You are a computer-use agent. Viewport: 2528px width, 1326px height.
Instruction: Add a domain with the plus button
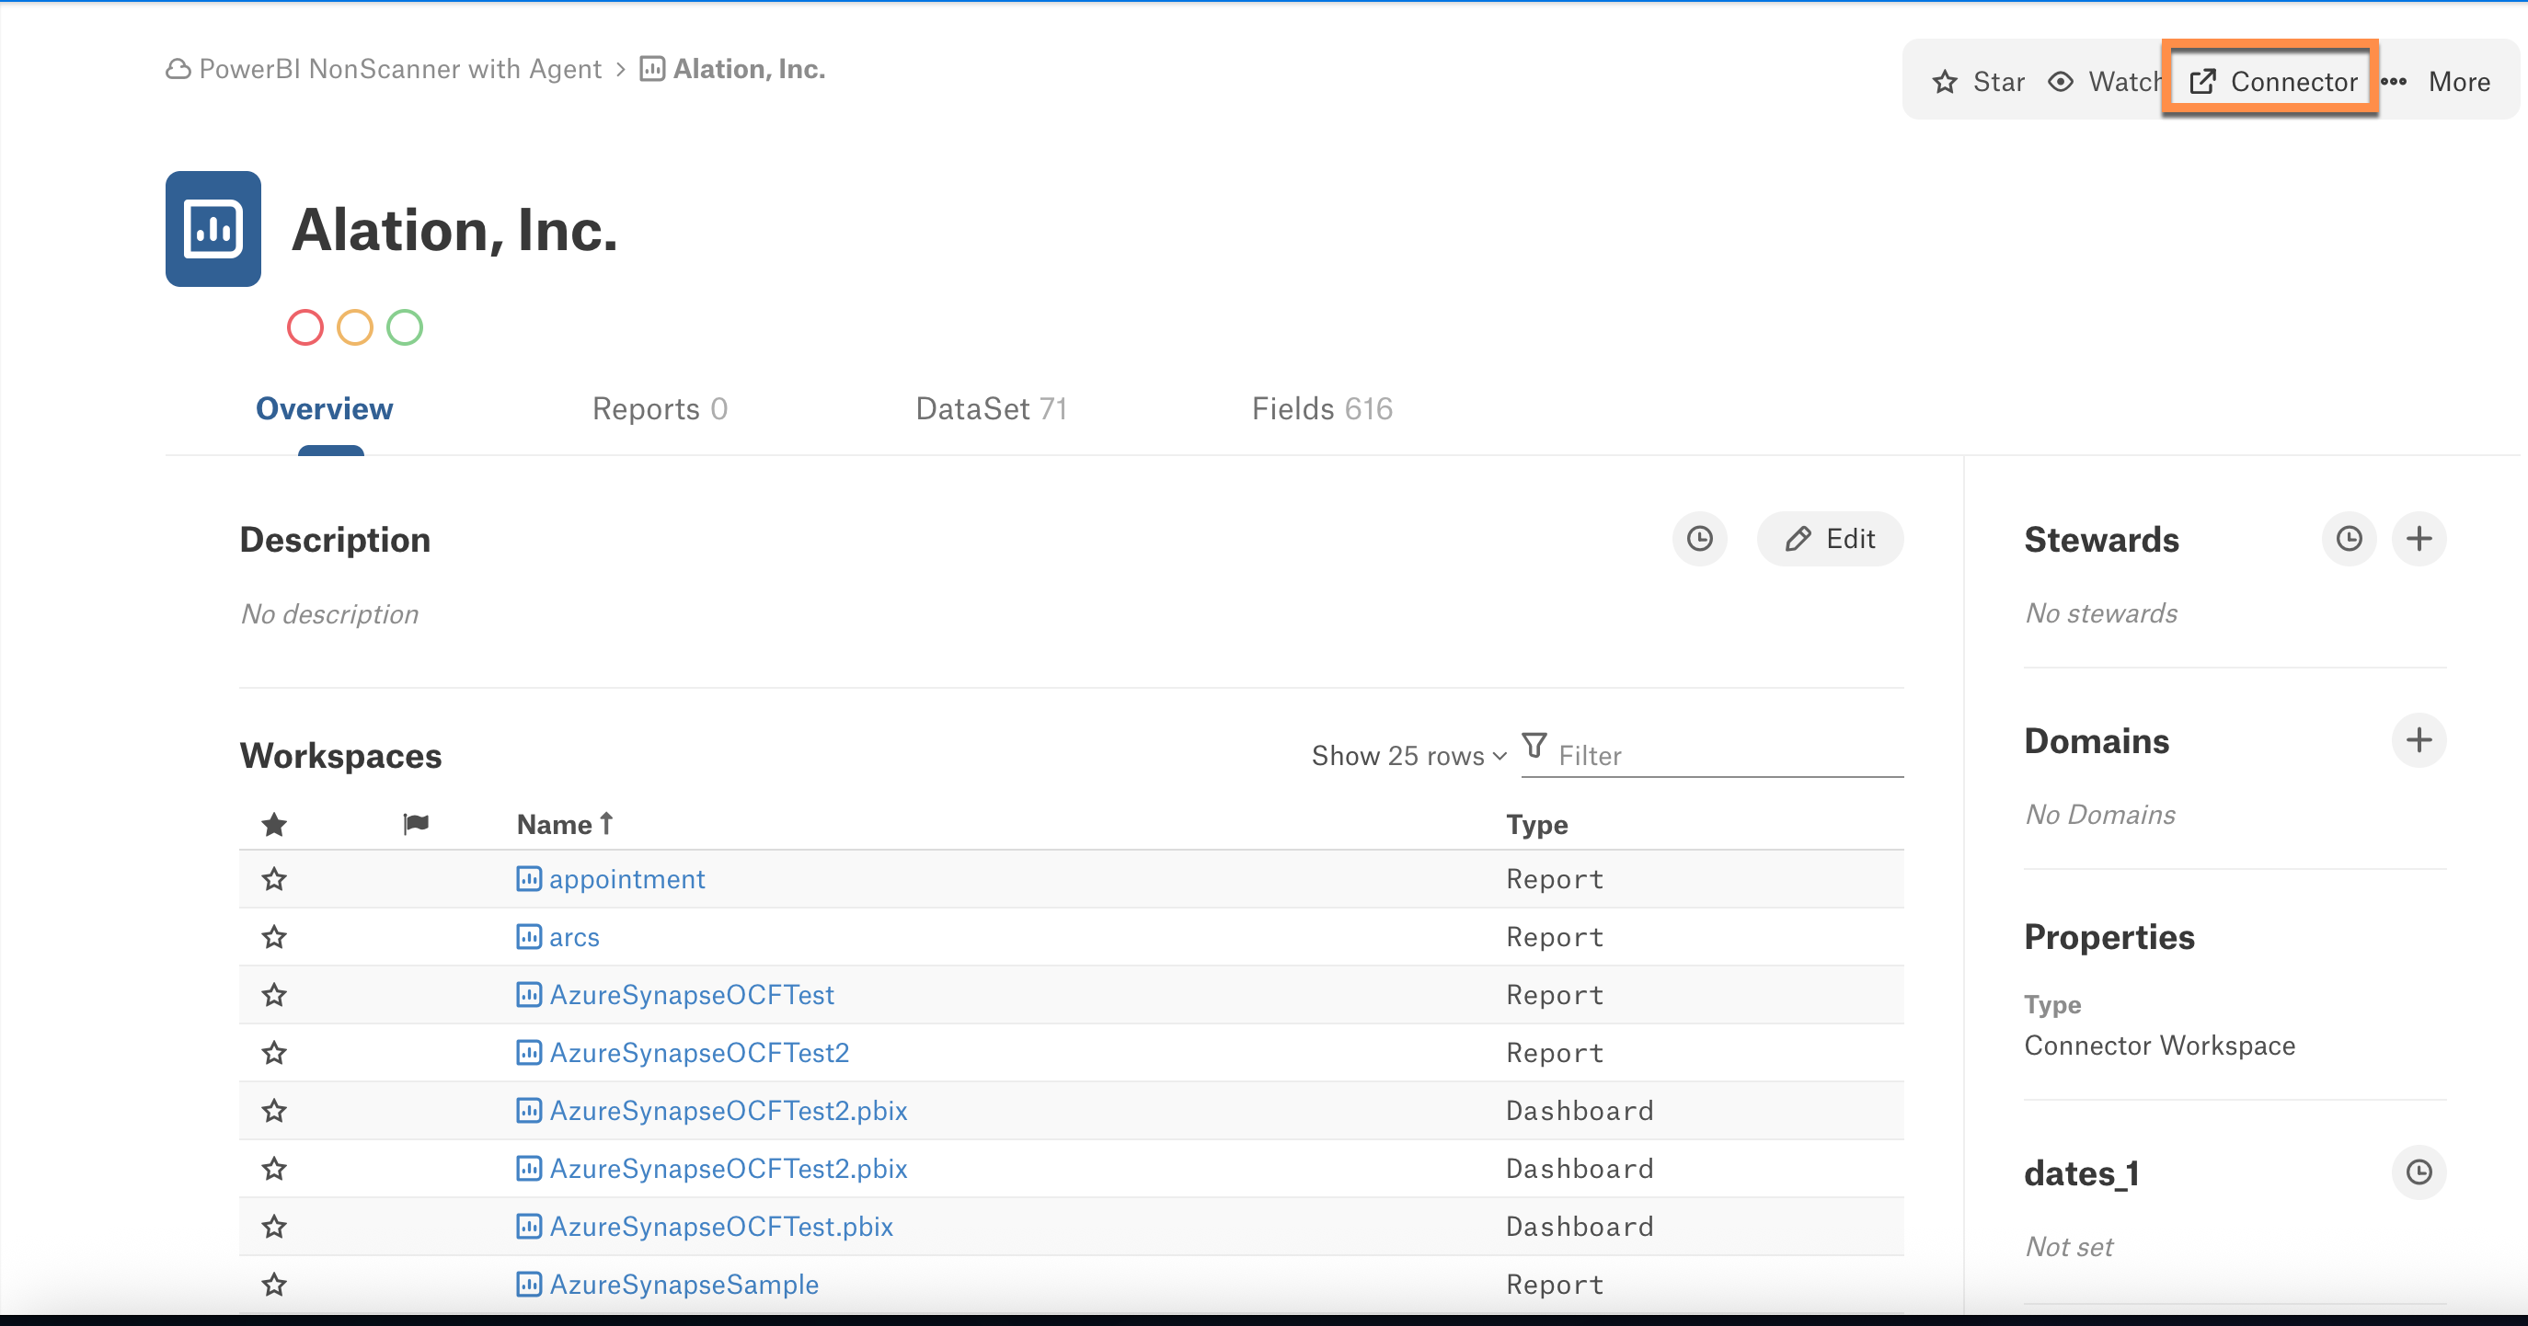(2419, 739)
